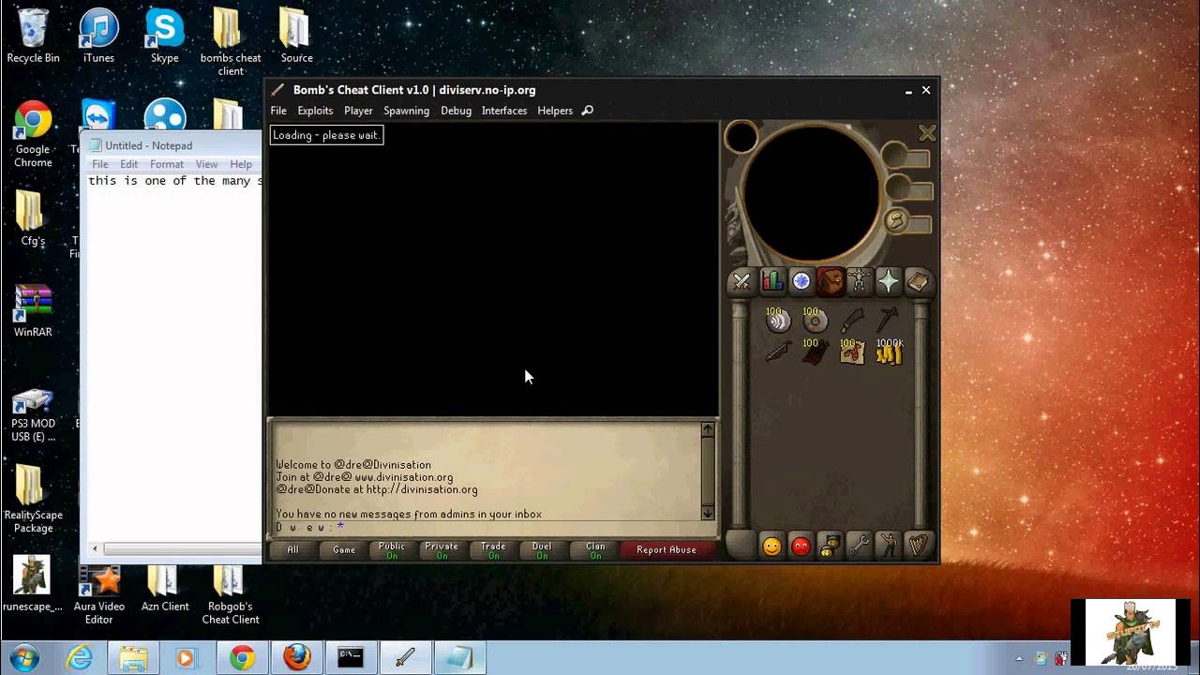Open Notepad's Format menu
The width and height of the screenshot is (1200, 675).
(x=167, y=164)
